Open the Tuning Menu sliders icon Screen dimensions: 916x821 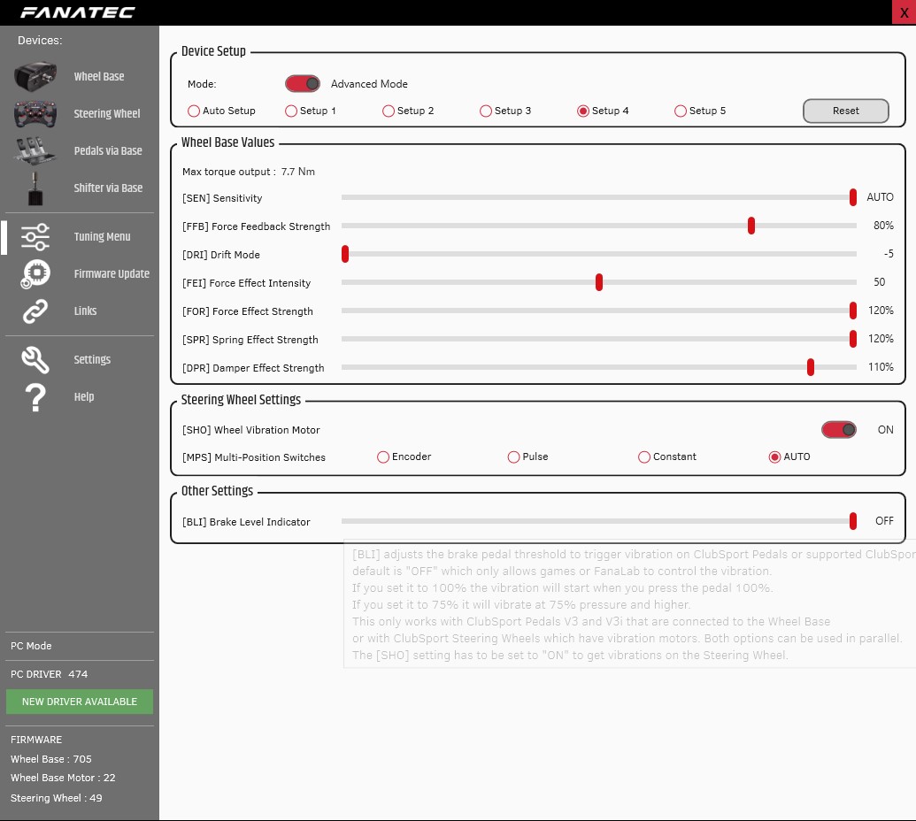pos(35,236)
